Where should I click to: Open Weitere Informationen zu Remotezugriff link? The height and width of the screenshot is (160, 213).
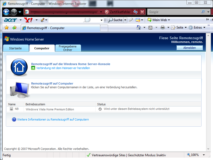(53, 119)
